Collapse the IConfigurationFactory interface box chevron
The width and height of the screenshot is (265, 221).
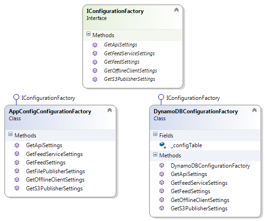point(176,10)
